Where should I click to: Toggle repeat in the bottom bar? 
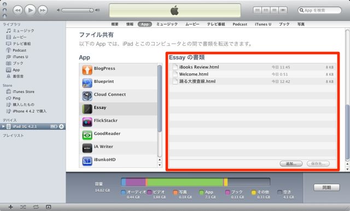(36, 207)
